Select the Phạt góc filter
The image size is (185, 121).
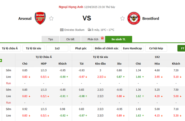(81, 48)
